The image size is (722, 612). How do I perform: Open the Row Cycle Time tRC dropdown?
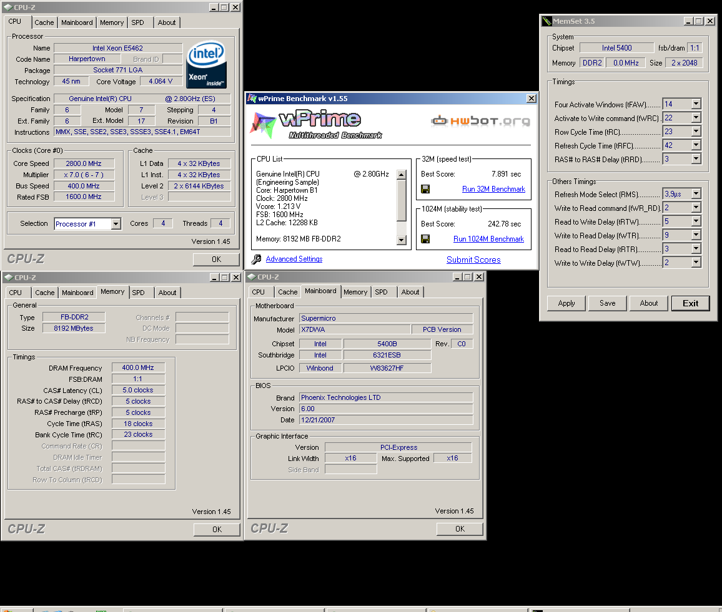point(696,132)
